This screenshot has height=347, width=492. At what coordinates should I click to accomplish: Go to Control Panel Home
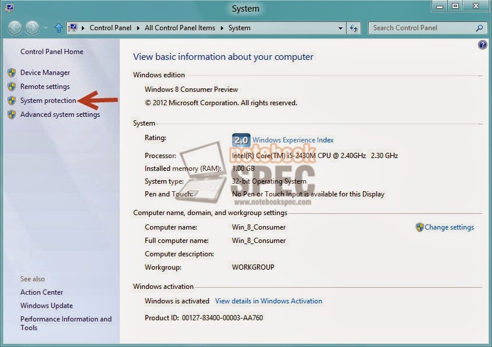click(x=52, y=52)
